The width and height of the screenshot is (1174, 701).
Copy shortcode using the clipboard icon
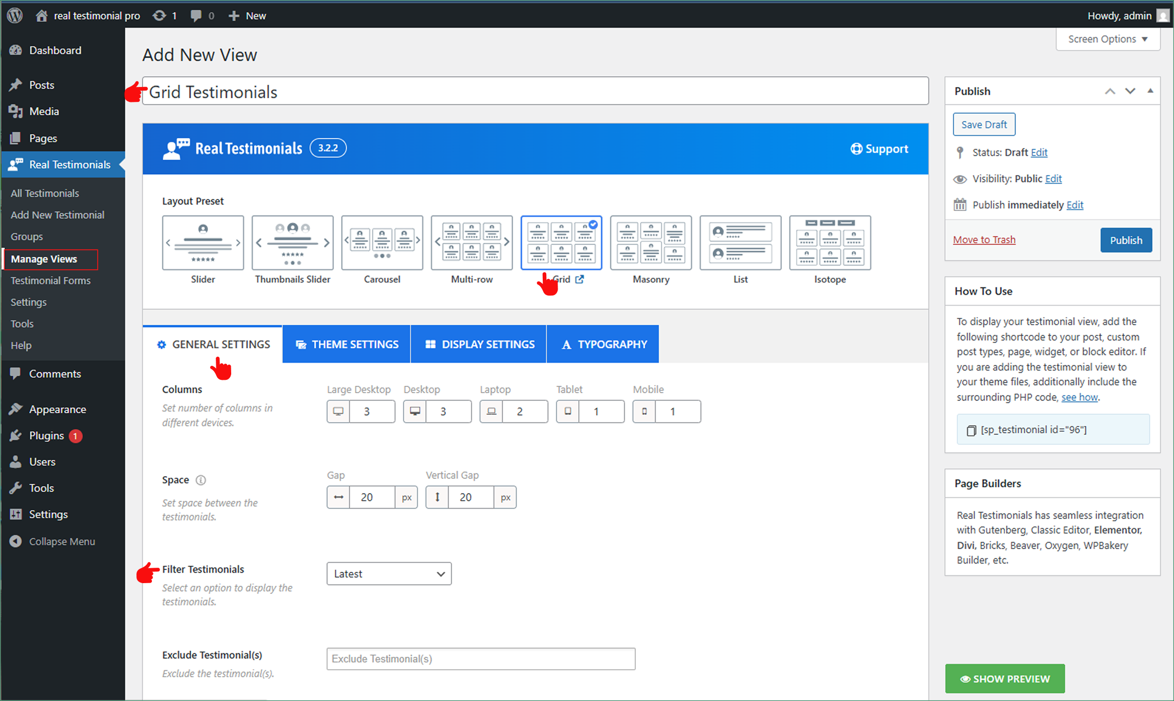pos(971,430)
